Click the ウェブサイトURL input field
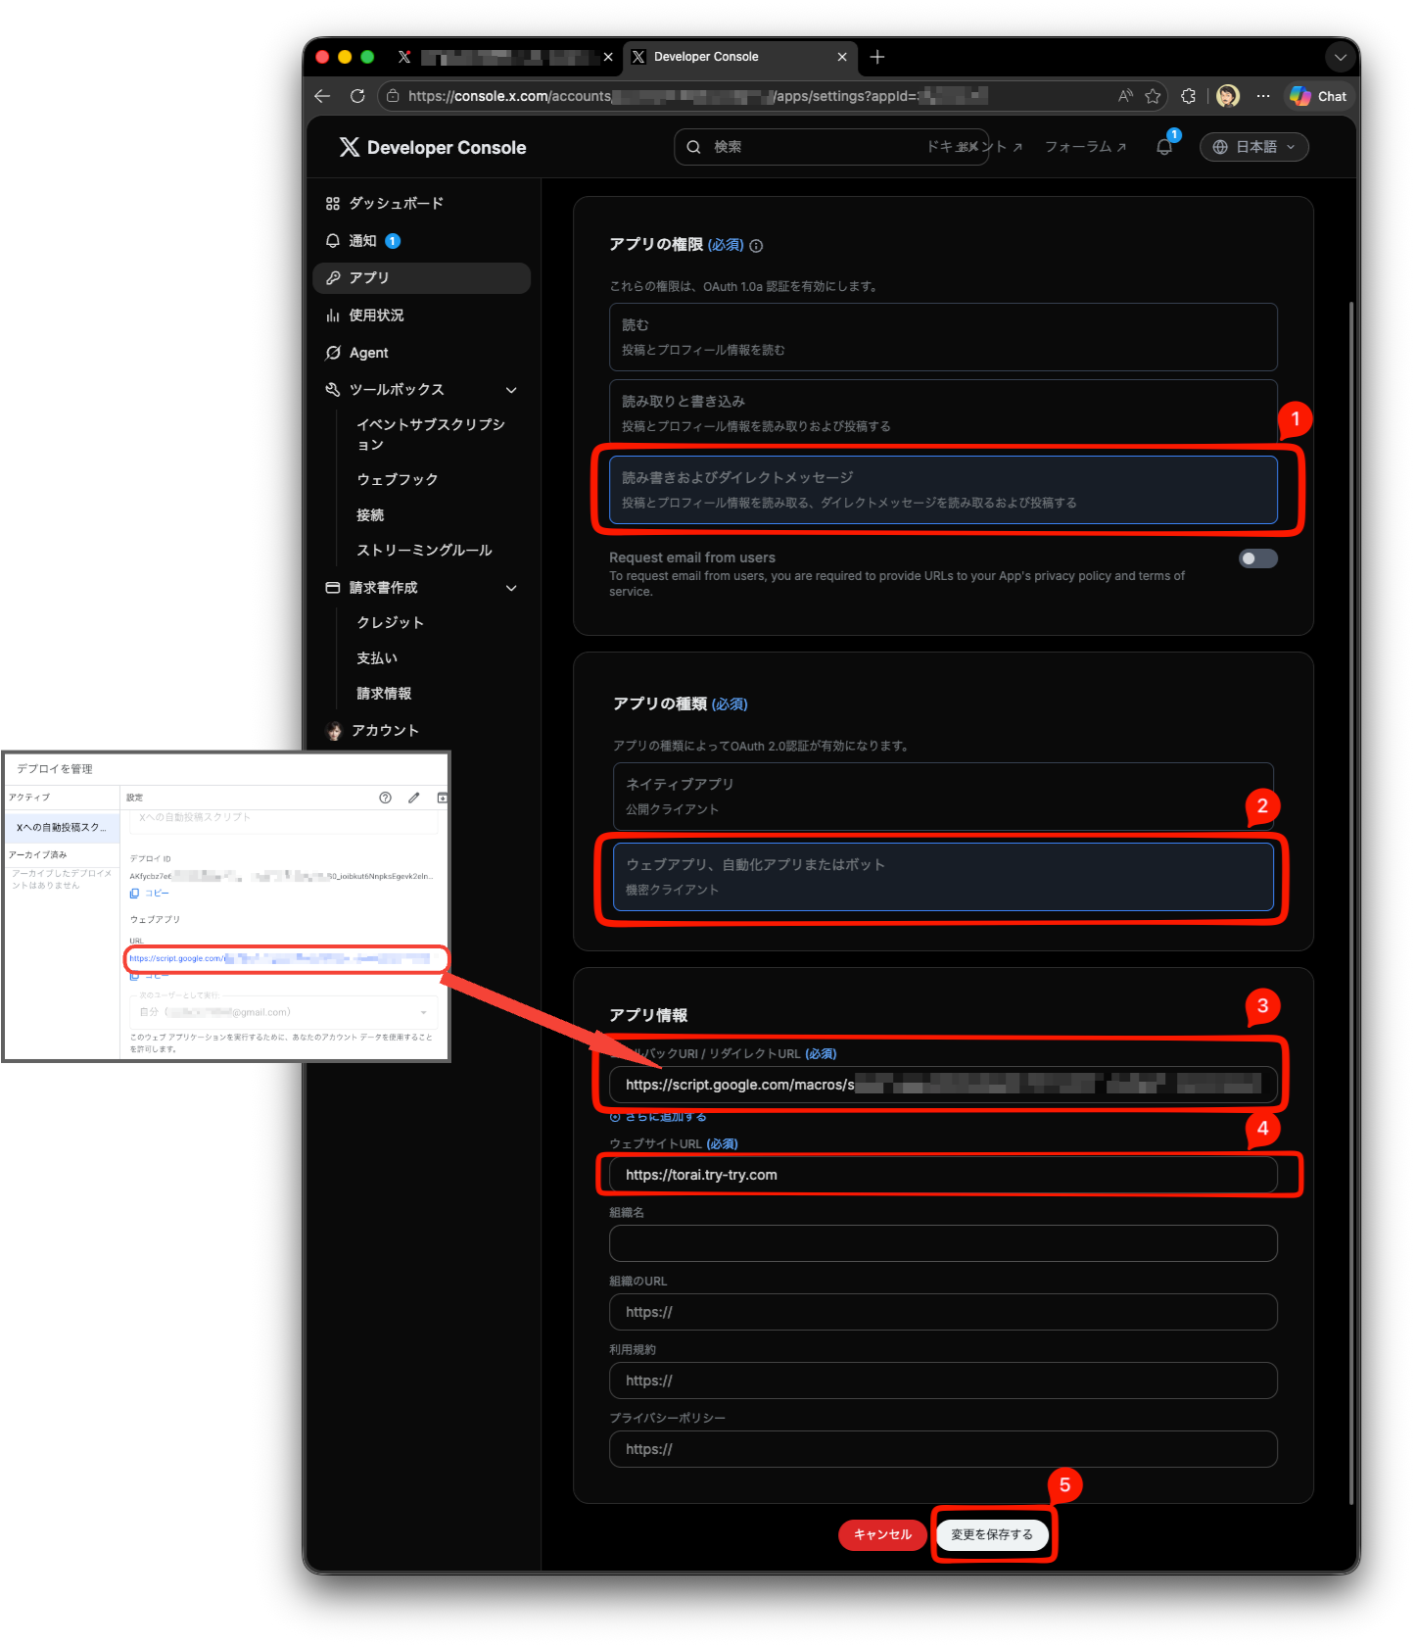Image resolution: width=1415 pixels, height=1647 pixels. click(x=943, y=1175)
